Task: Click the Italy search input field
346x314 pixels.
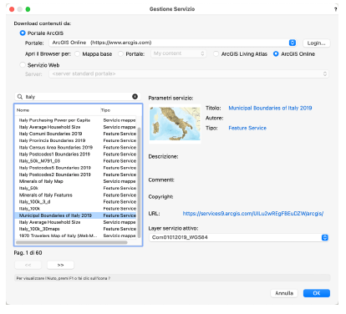Action: (78, 97)
